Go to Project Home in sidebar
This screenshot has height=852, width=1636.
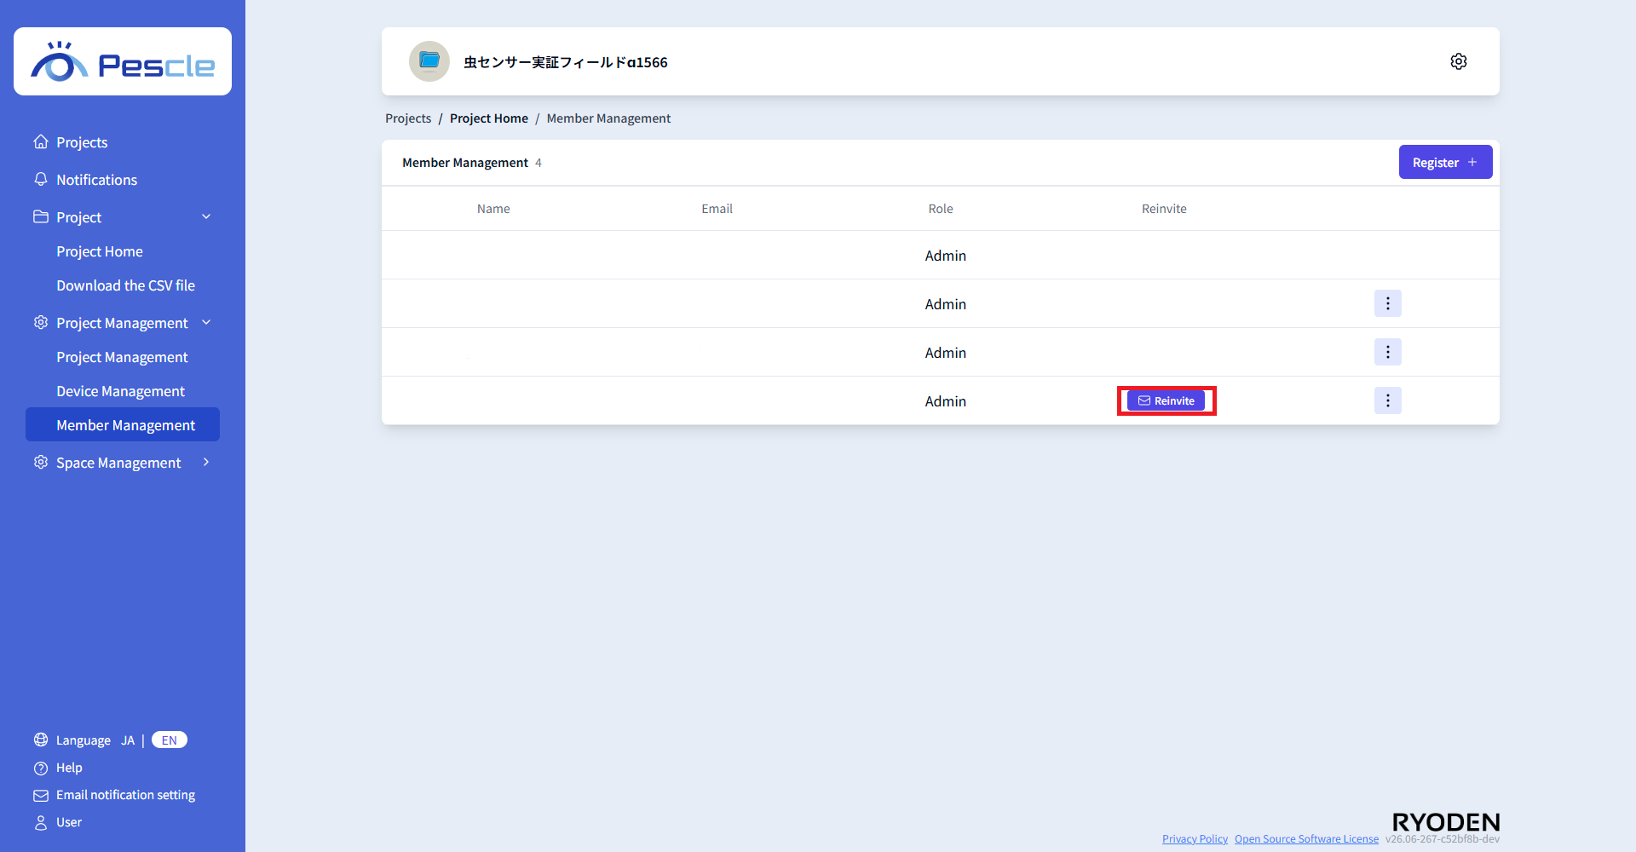coord(100,251)
